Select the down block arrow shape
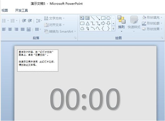 [108, 23]
